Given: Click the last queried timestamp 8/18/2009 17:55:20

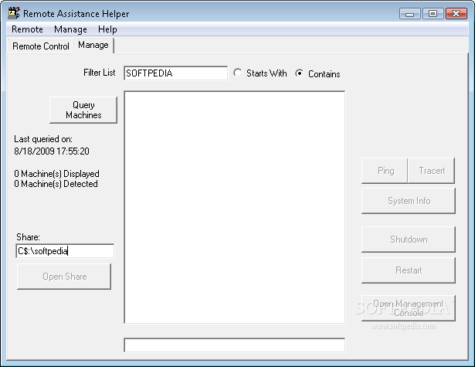Looking at the screenshot, I should click(x=52, y=151).
